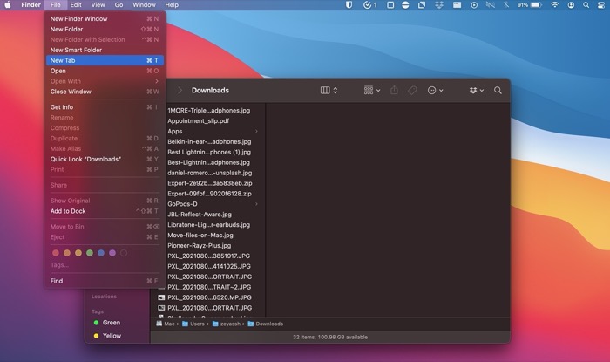
Task: Open the Edit menu in menu bar
Action: (76, 5)
